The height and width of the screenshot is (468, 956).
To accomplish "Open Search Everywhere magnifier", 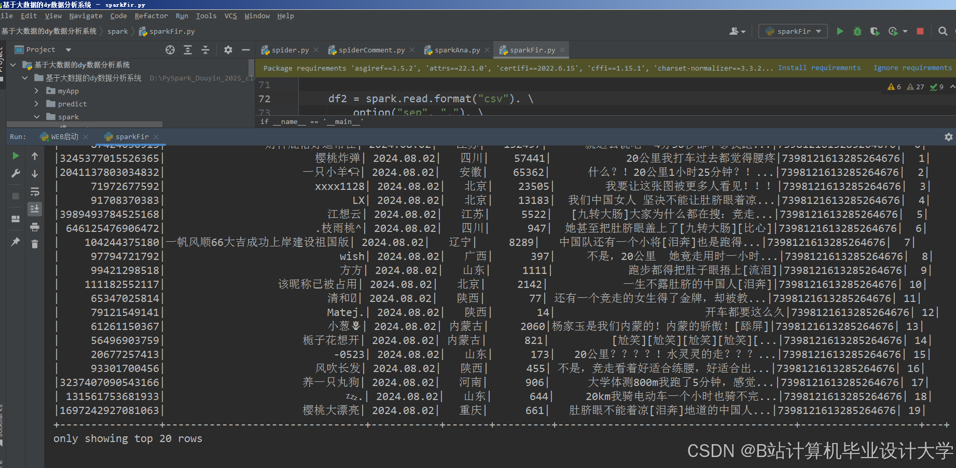I will click(x=944, y=31).
